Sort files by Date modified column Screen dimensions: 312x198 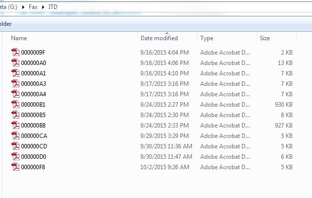pos(159,38)
